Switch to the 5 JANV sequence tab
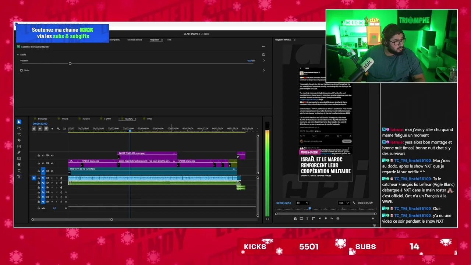 [x=107, y=119]
